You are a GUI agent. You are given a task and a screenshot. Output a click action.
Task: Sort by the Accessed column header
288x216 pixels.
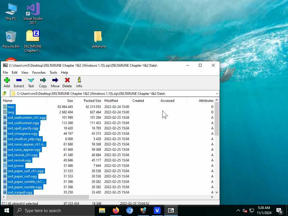(x=173, y=101)
